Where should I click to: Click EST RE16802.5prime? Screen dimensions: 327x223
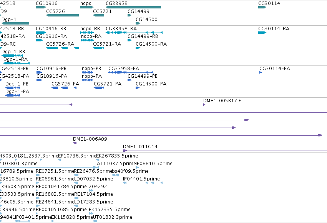coord(38,198)
